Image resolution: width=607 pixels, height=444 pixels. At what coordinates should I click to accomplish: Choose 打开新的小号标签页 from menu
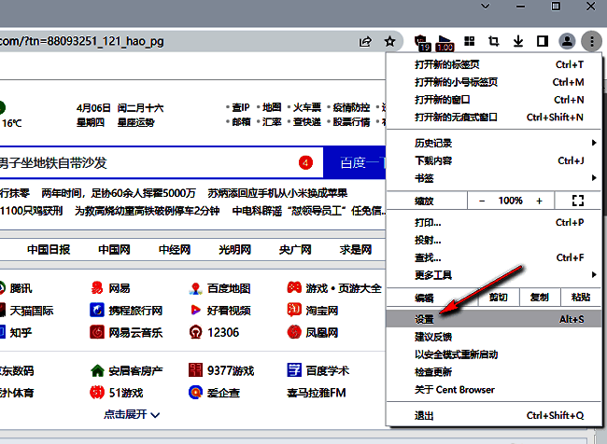[494, 82]
